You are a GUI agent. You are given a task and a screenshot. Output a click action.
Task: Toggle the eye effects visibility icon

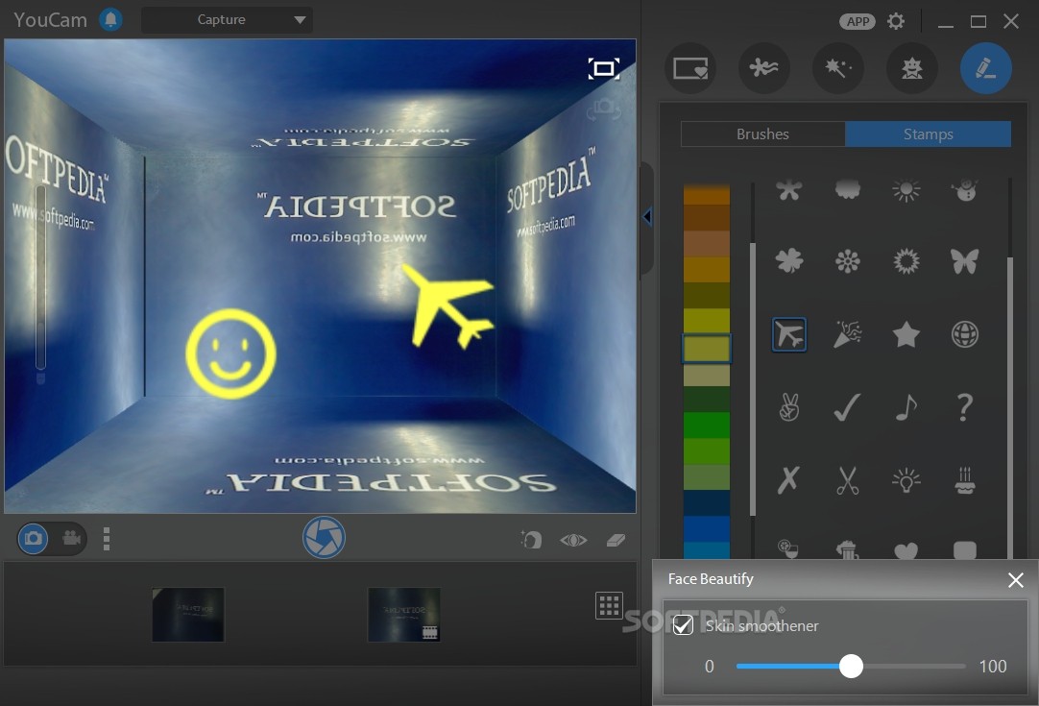(x=573, y=540)
